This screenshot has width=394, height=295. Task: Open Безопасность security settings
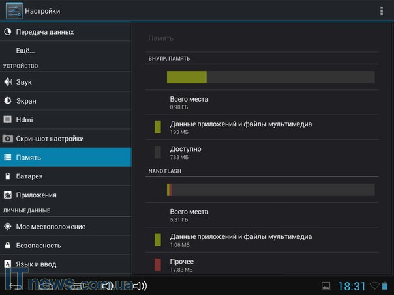click(x=65, y=246)
